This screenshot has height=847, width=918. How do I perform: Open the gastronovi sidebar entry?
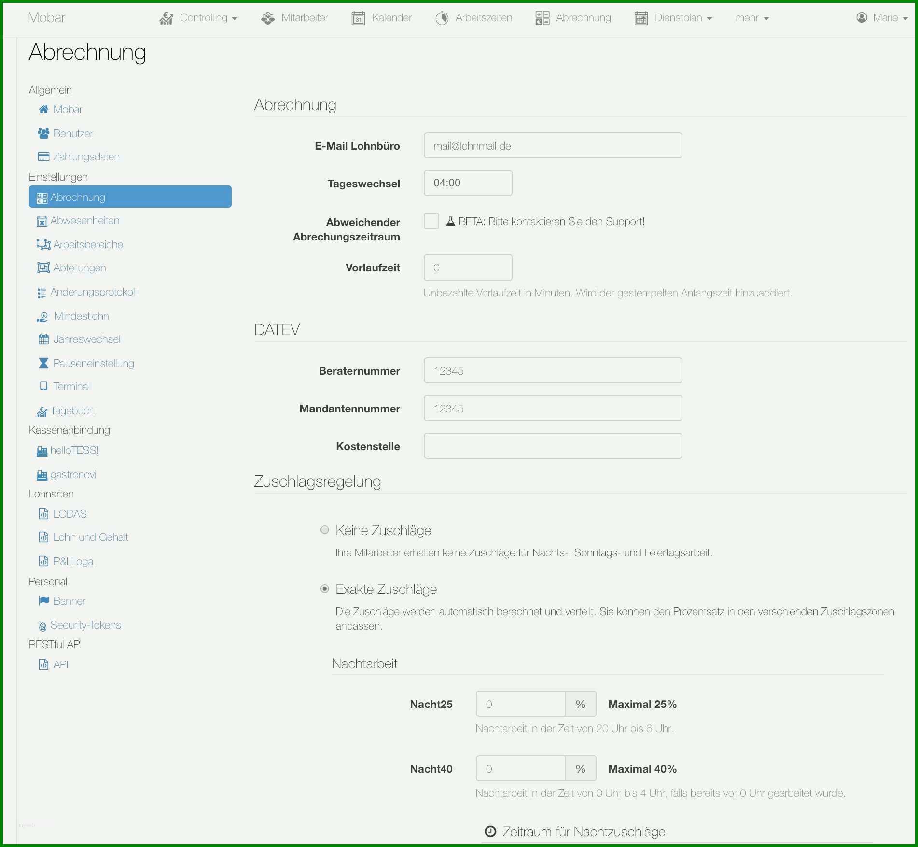(x=67, y=474)
